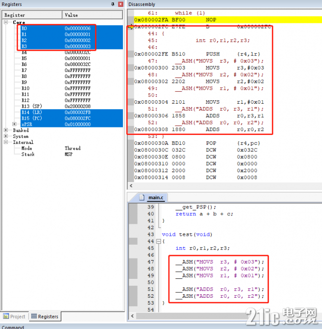Select register R6 row
Screen dimensions: 322x329
click(72, 65)
